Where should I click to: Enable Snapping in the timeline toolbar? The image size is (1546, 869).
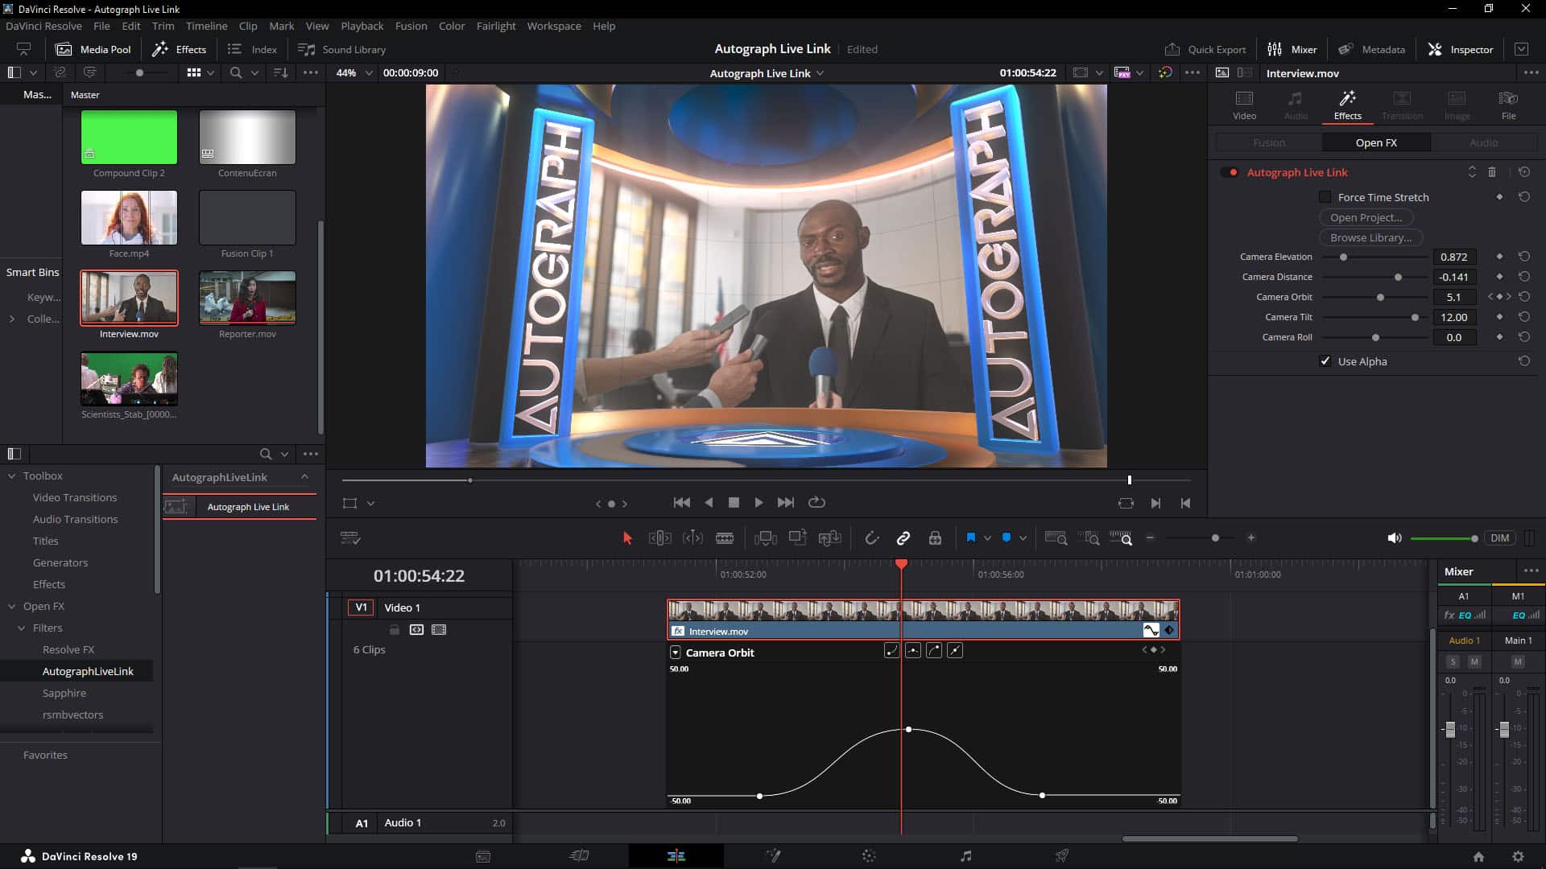873,537
